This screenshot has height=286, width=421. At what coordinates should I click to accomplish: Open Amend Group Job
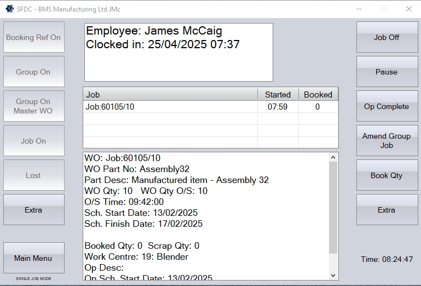387,141
